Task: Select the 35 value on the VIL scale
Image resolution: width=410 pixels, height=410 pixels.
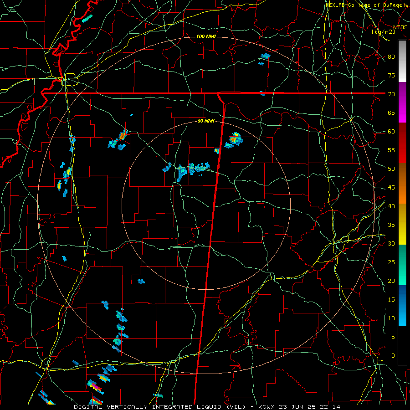Action: click(391, 225)
